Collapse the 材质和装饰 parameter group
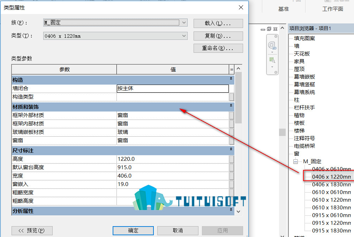Image resolution: width=354 pixels, height=237 pixels. [x=231, y=106]
